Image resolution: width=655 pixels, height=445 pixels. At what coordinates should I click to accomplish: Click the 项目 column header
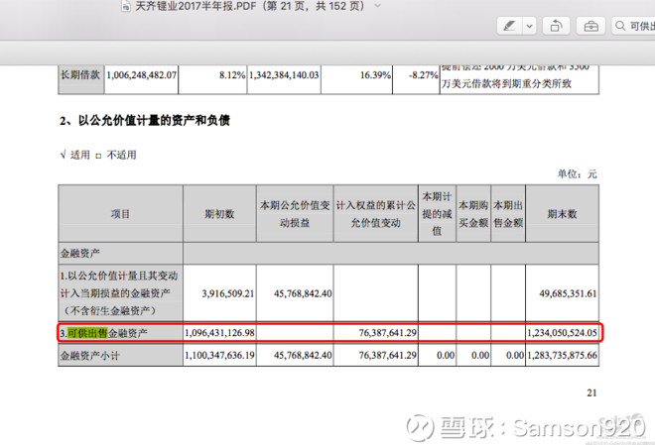click(x=120, y=214)
